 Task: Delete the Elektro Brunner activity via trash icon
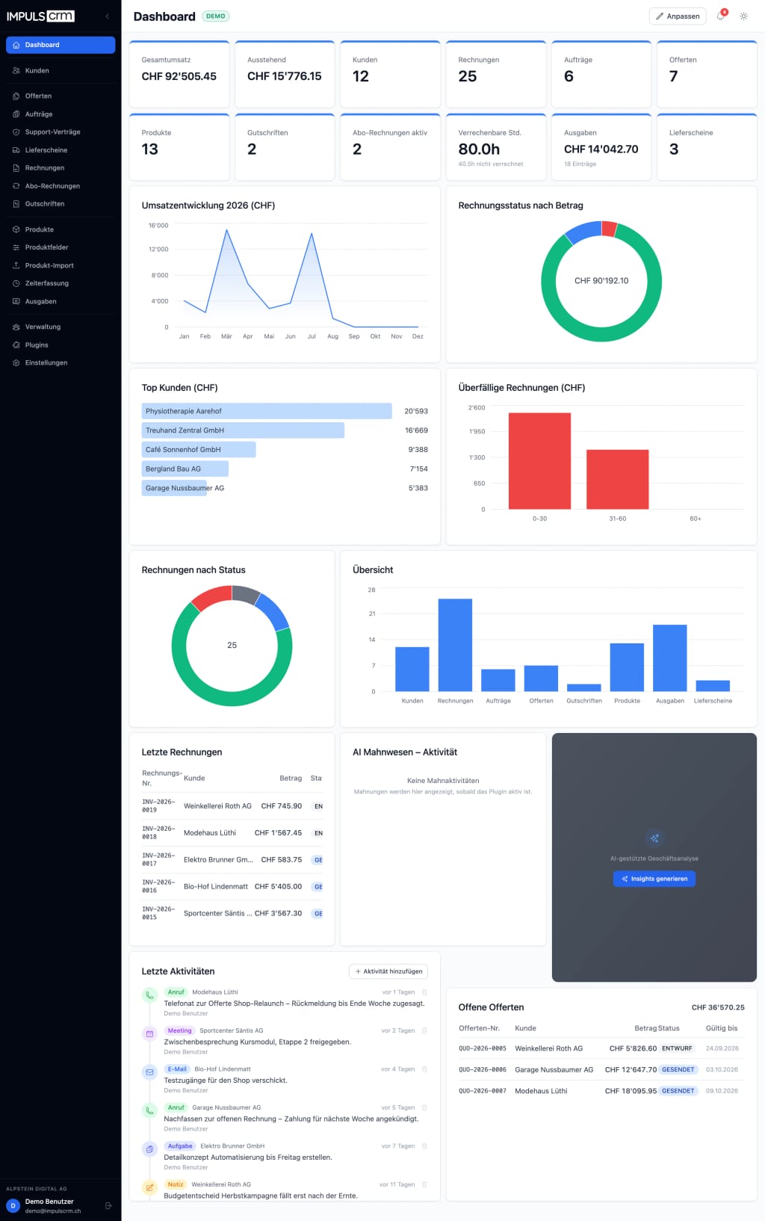click(424, 1146)
